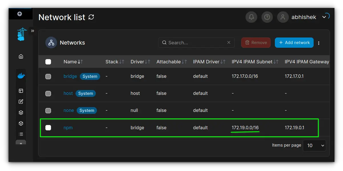Screen dimensions: 343x171
Task: Select the local Docker environment whale icon
Action: pyautogui.click(x=21, y=75)
